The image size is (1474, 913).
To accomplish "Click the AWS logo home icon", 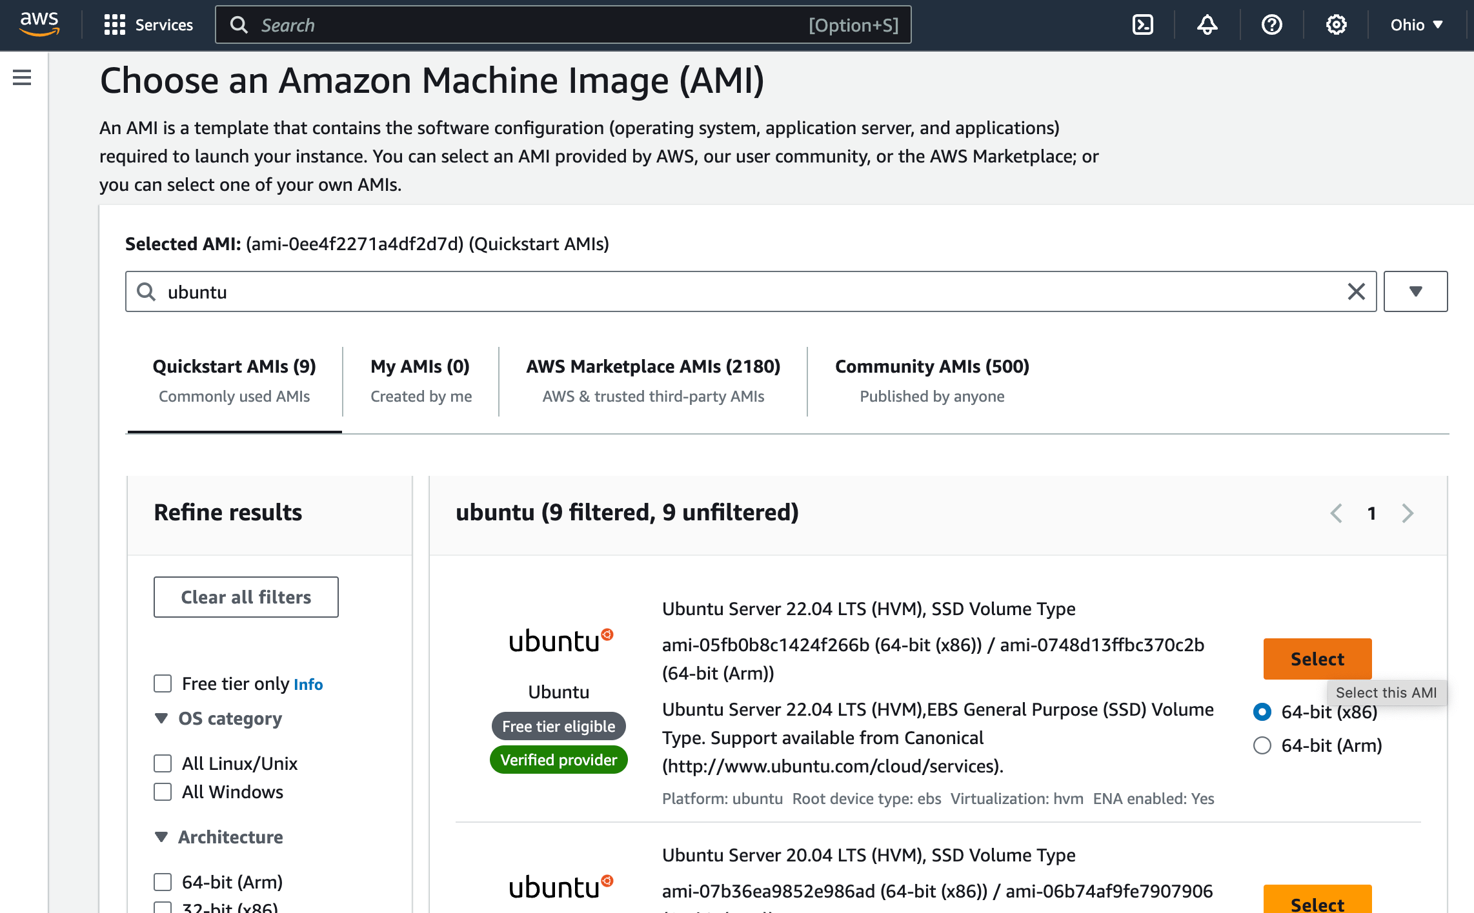I will (x=39, y=24).
